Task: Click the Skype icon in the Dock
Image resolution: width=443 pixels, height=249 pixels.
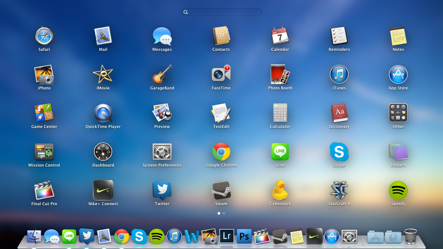Action: [x=139, y=236]
